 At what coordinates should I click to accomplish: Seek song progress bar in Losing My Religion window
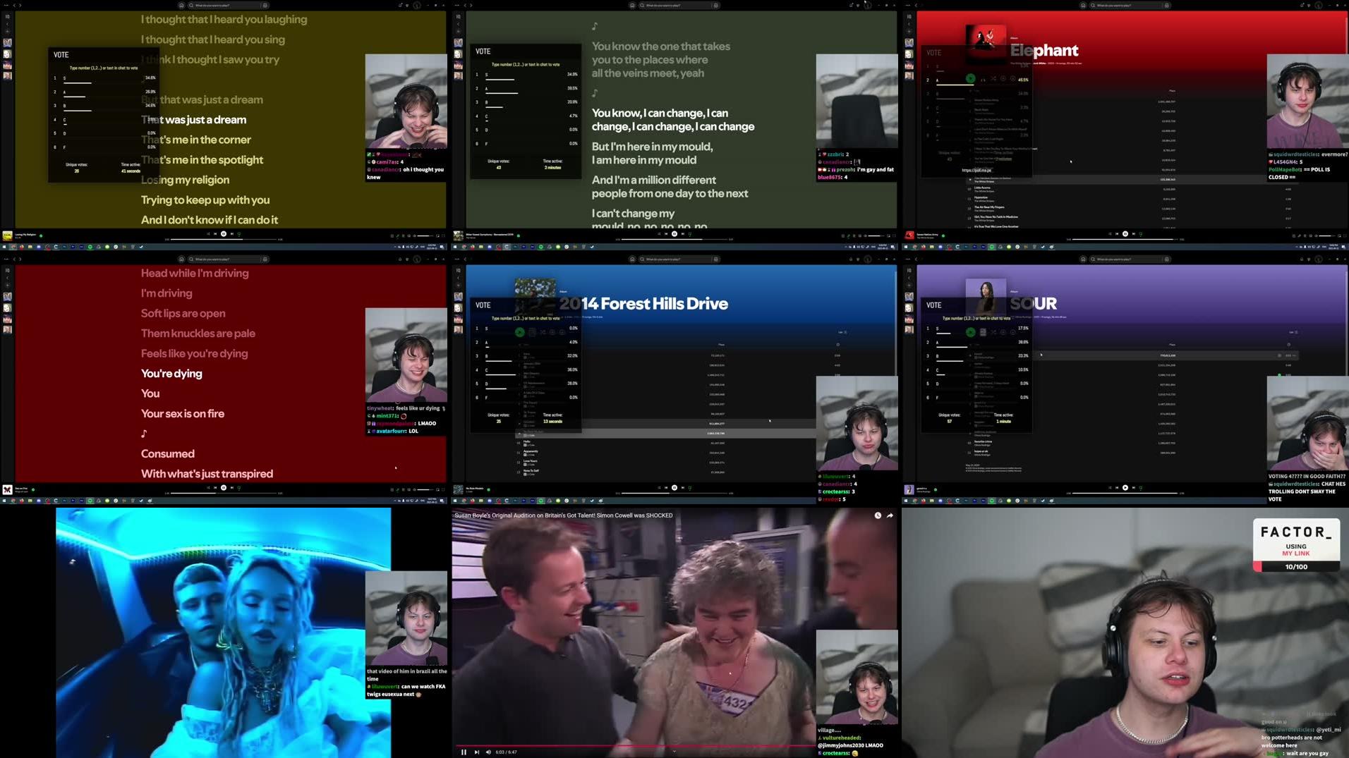[x=224, y=240]
